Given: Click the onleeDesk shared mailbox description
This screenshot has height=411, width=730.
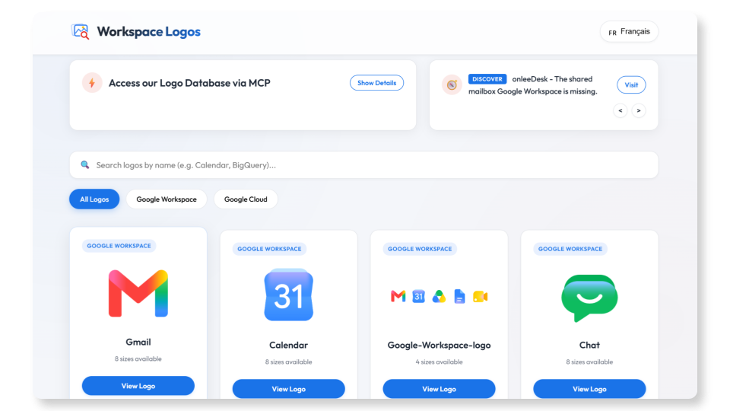Looking at the screenshot, I should 532,85.
